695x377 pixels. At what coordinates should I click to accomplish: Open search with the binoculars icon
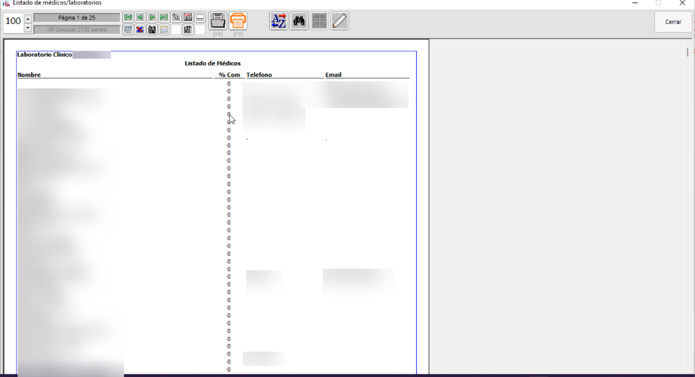point(299,21)
